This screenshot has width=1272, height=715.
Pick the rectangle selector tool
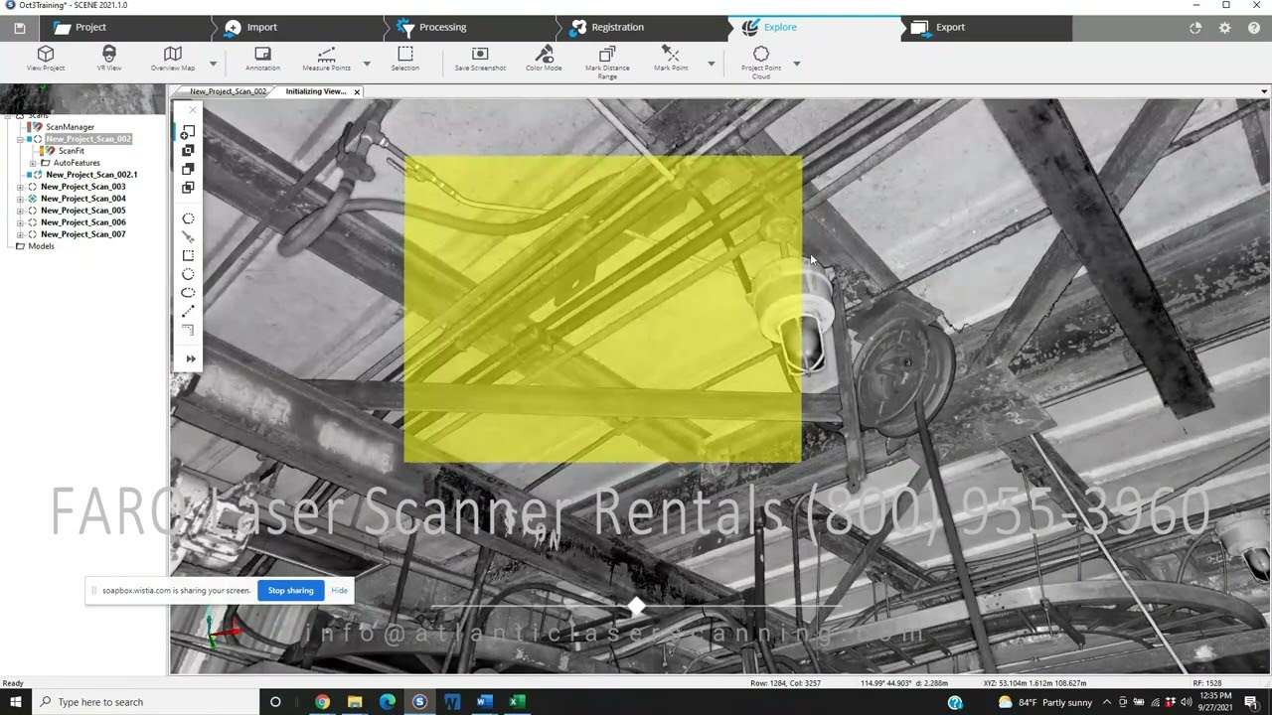pyautogui.click(x=188, y=255)
